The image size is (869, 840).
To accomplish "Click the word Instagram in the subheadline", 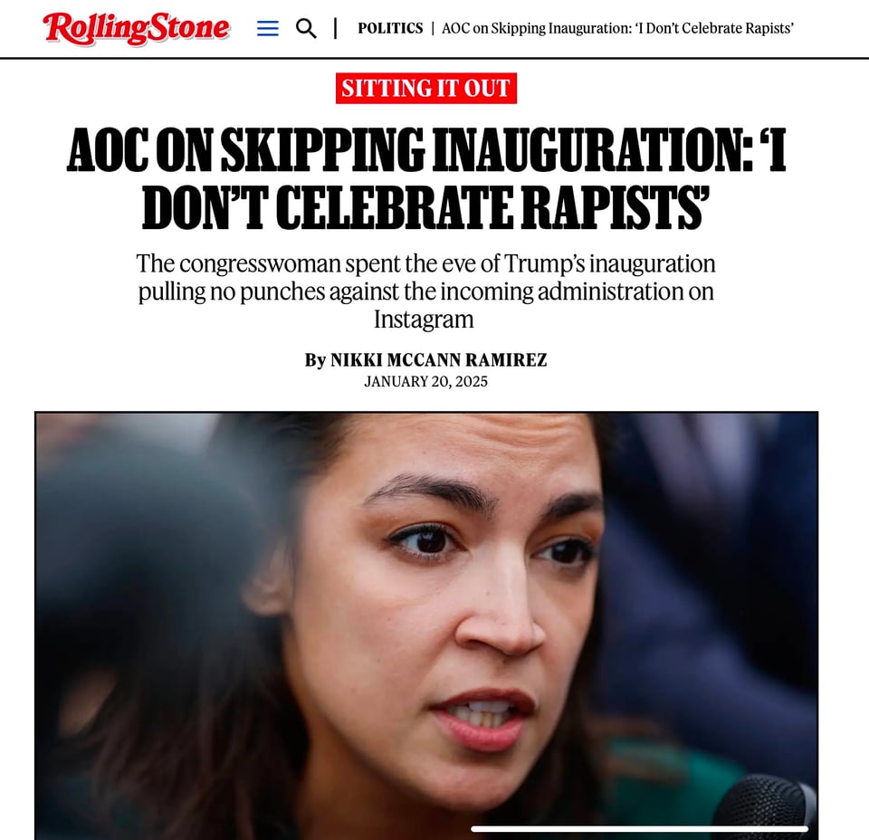I will click(x=424, y=320).
